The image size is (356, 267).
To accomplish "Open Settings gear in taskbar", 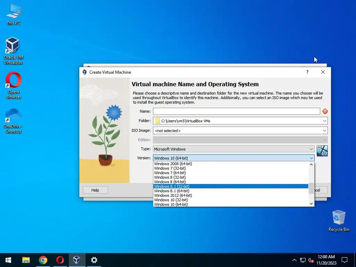I will 94,260.
